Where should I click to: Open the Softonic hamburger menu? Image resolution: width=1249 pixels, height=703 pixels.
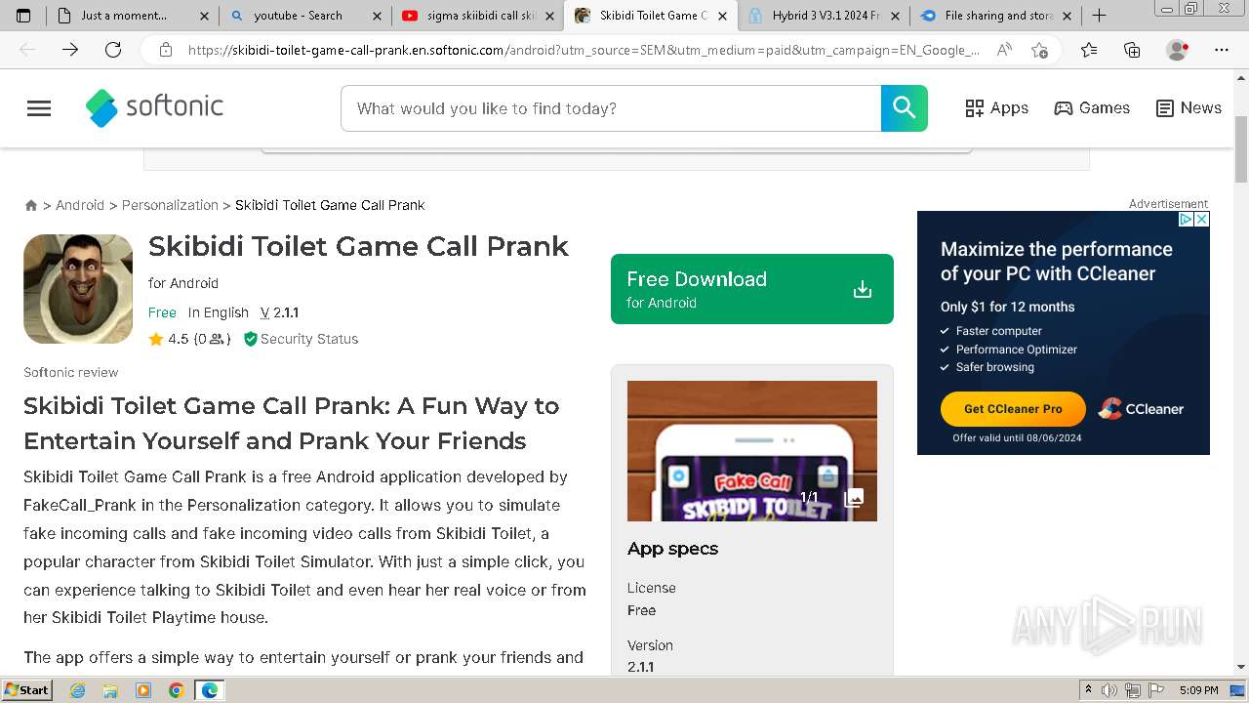(x=39, y=108)
